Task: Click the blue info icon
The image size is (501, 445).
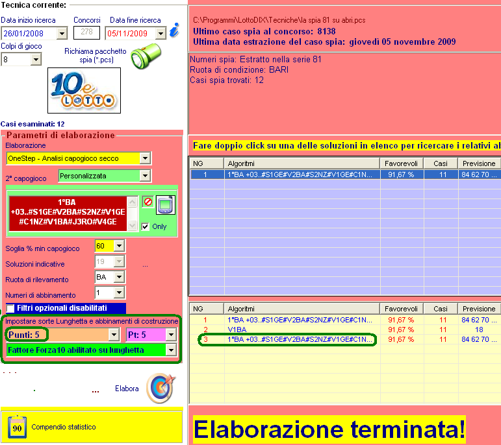Action: click(174, 30)
